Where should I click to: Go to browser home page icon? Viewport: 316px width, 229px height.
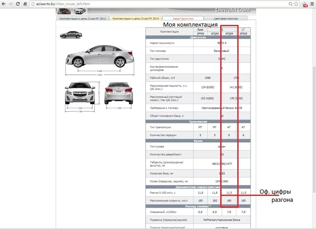coord(25,4)
